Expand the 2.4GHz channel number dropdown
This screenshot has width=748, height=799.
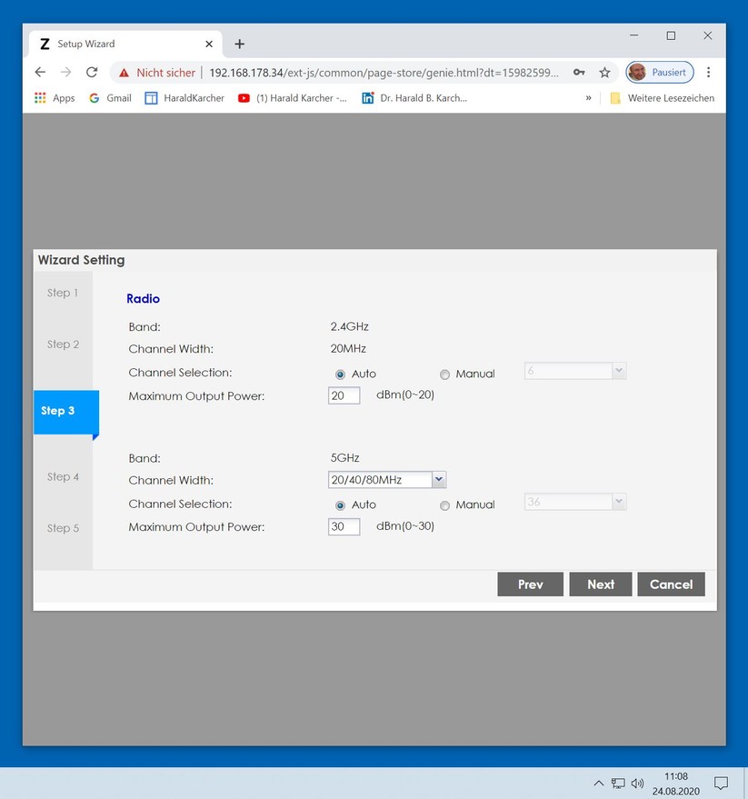click(575, 371)
